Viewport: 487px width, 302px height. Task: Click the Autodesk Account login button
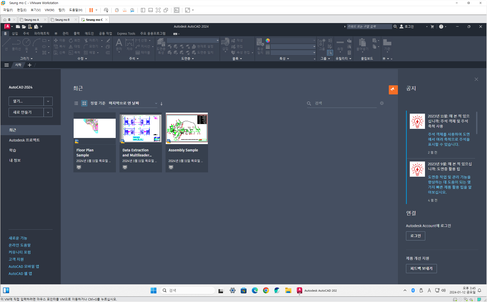coord(415,236)
